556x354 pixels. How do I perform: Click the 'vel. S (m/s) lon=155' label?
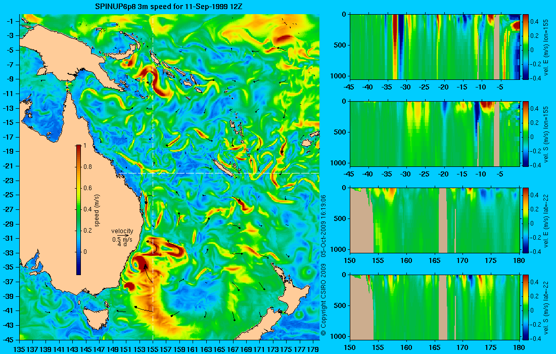[x=546, y=135]
